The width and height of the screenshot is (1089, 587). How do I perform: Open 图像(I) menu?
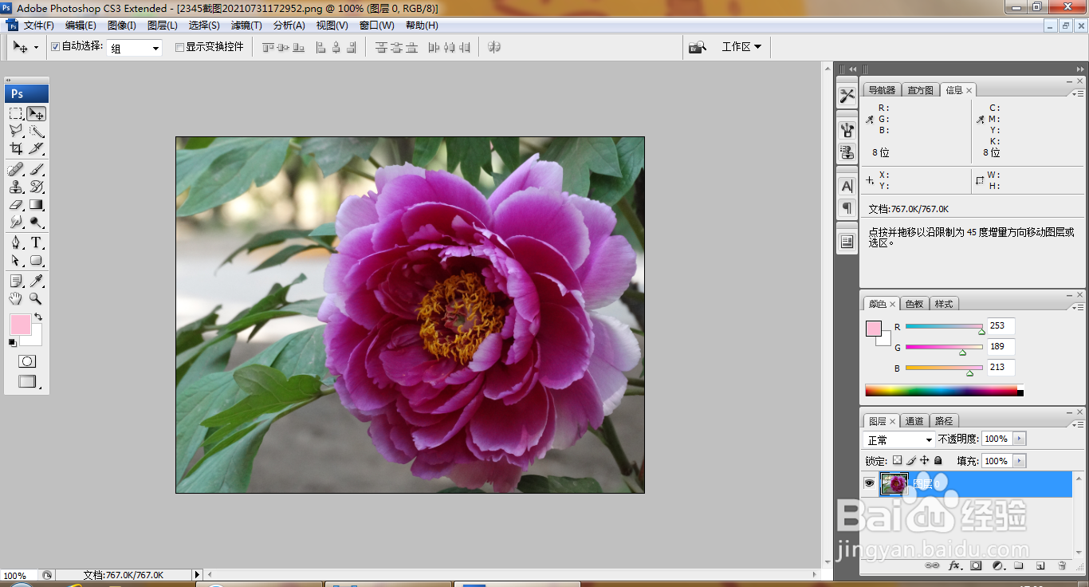click(121, 26)
